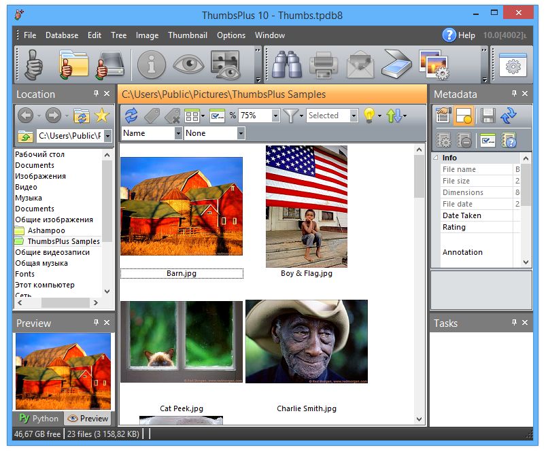Screen dimensions: 548x456
Task: Open the Name sort-by dropdown
Action: (x=178, y=133)
